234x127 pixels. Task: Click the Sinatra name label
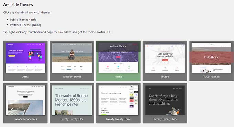coord(165,77)
